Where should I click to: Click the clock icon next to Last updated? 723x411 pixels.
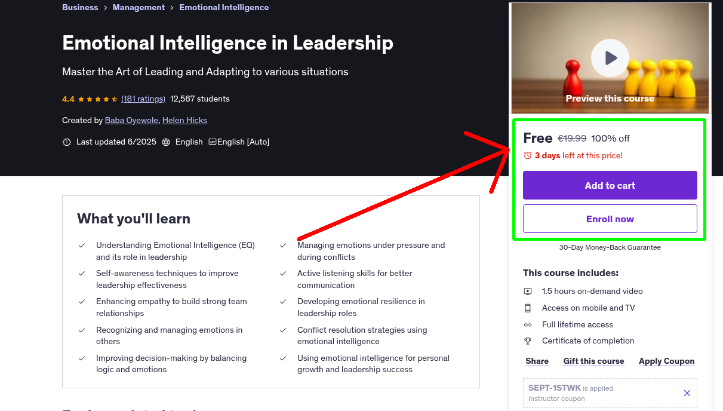(67, 142)
